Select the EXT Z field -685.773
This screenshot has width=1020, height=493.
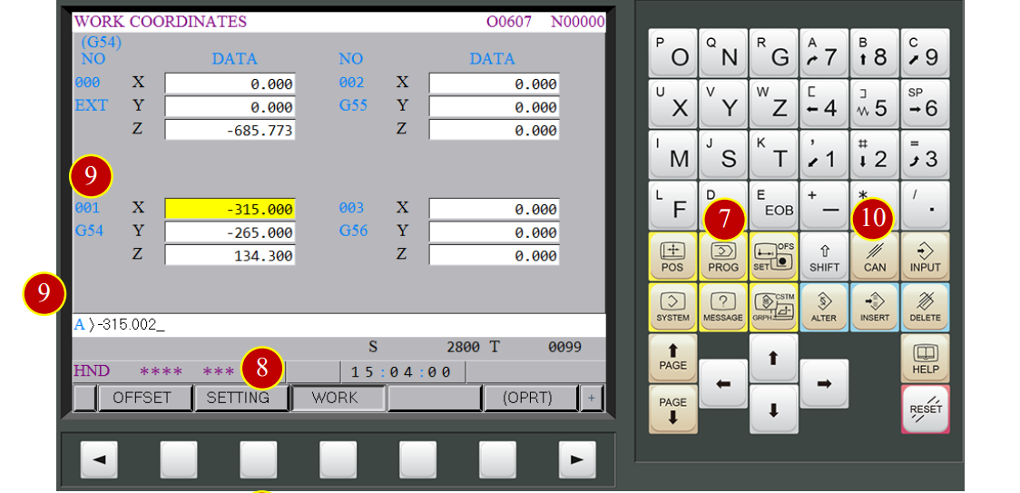(x=230, y=130)
